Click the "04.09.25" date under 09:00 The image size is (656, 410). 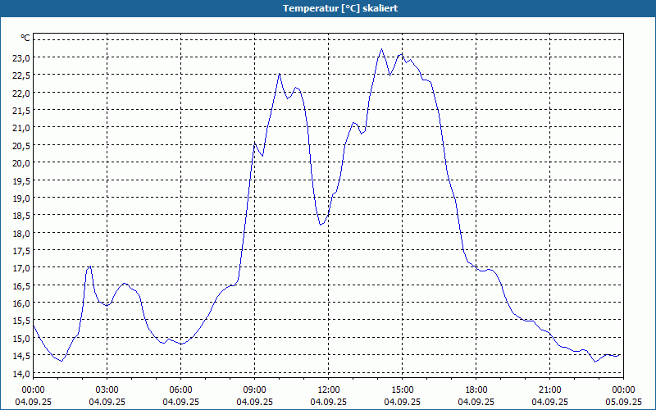coord(255,402)
